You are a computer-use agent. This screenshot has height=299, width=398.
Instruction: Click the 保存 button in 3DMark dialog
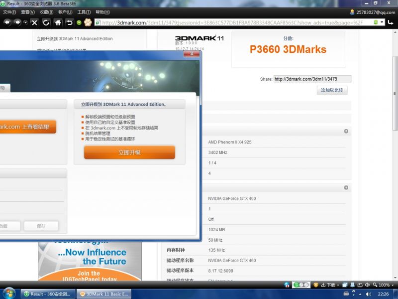[41, 226]
